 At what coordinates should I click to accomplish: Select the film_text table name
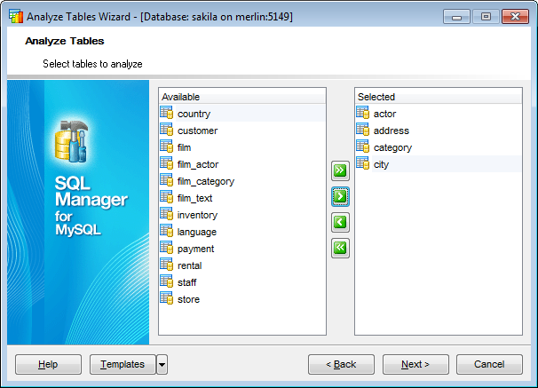click(x=195, y=198)
